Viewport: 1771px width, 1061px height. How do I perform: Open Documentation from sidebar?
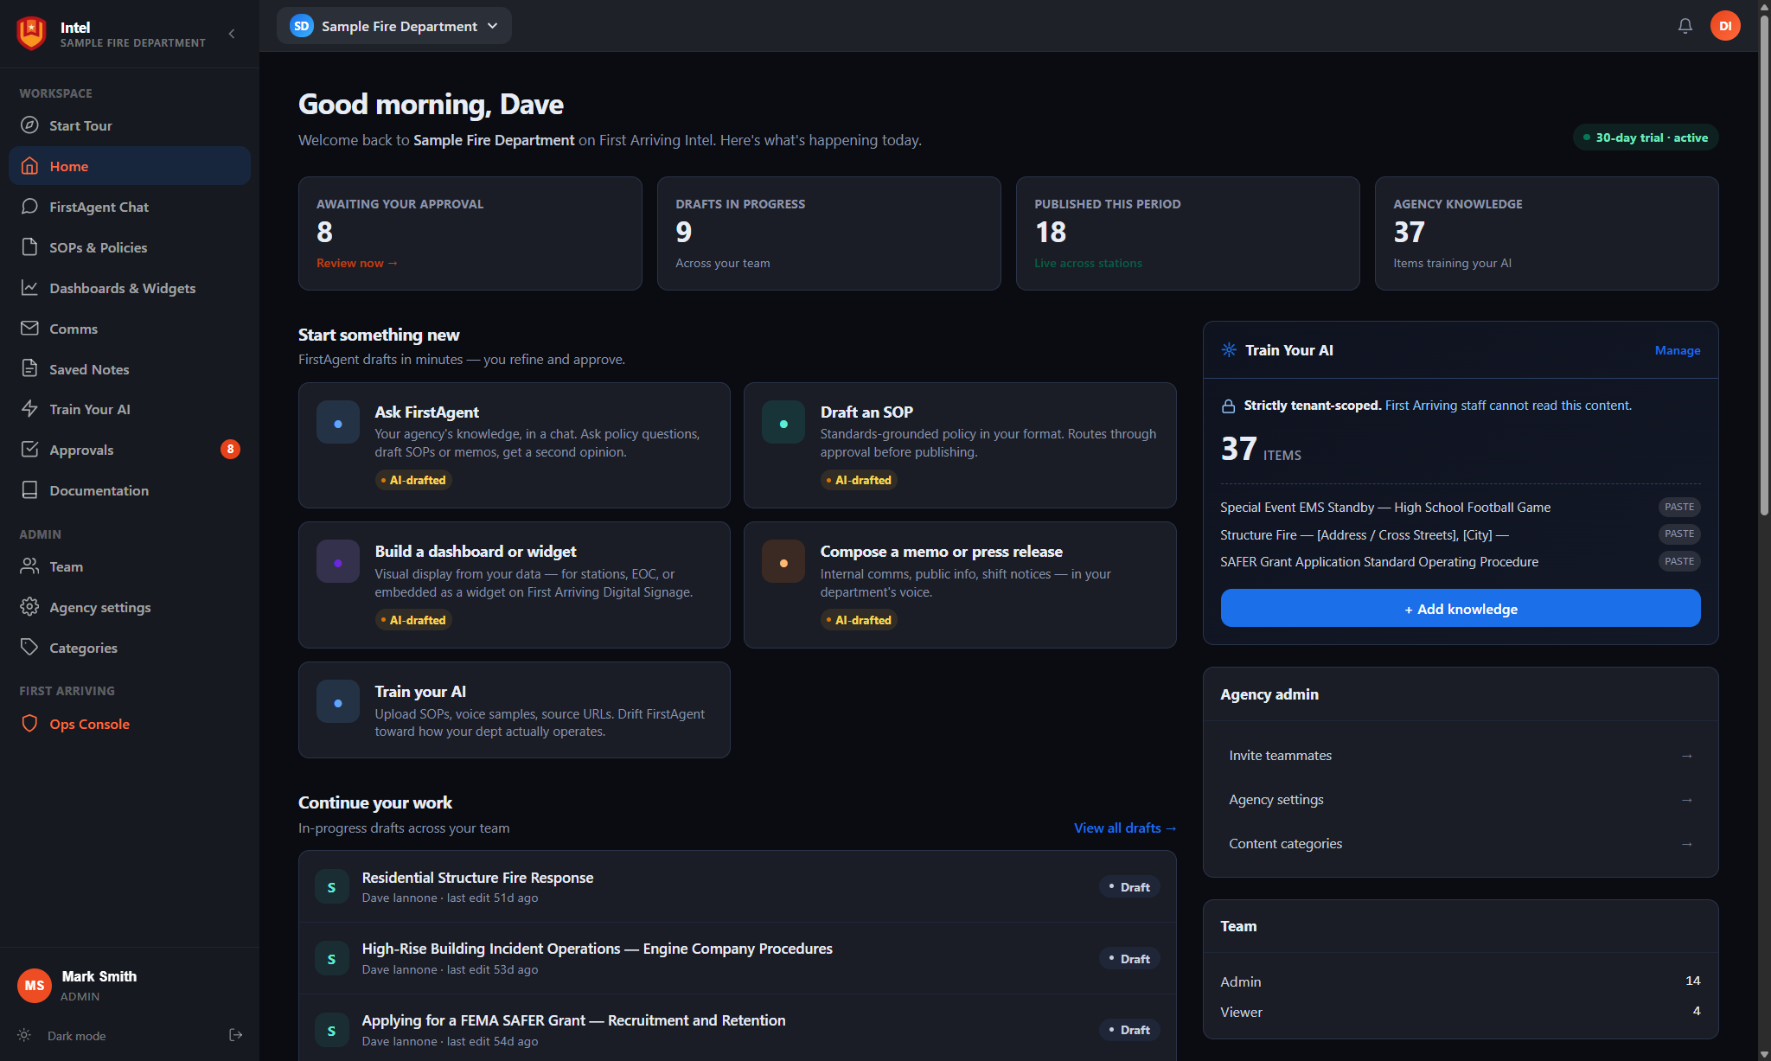[130, 490]
